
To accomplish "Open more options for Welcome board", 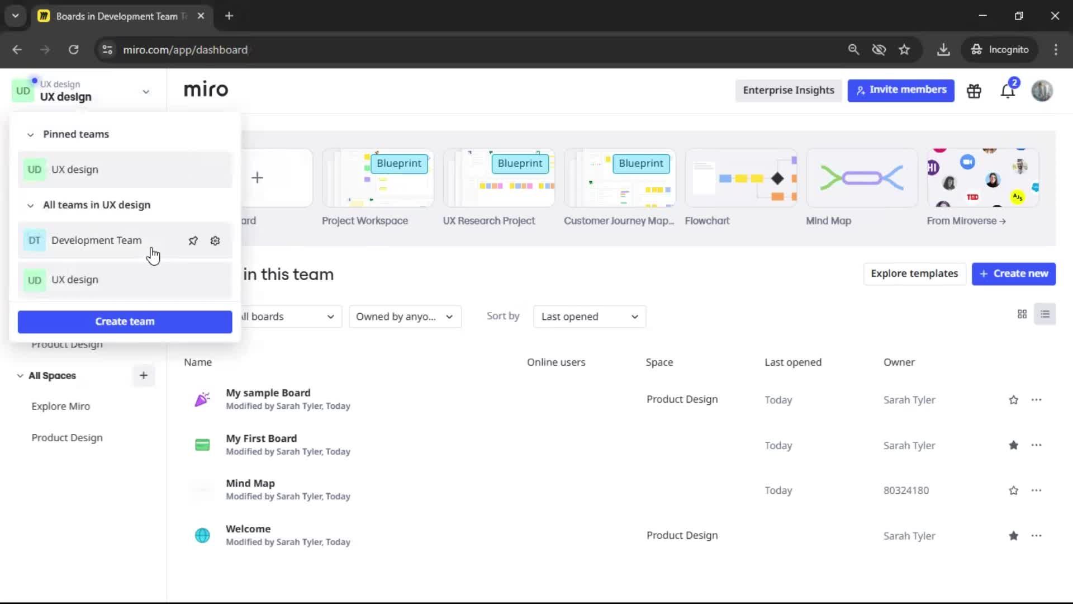I will (1037, 536).
